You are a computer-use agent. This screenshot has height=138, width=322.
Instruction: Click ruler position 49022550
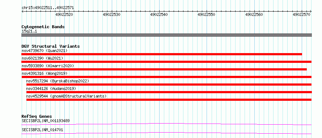tap(206, 14)
